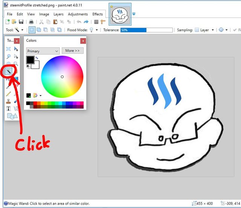Select the Zoom magnifier tool

(x=16, y=64)
